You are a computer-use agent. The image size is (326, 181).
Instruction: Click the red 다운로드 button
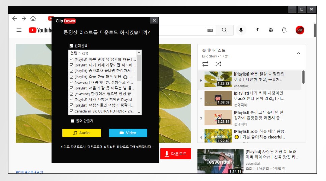tap(175, 154)
